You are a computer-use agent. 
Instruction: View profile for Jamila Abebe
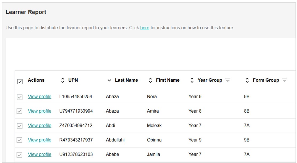39,154
